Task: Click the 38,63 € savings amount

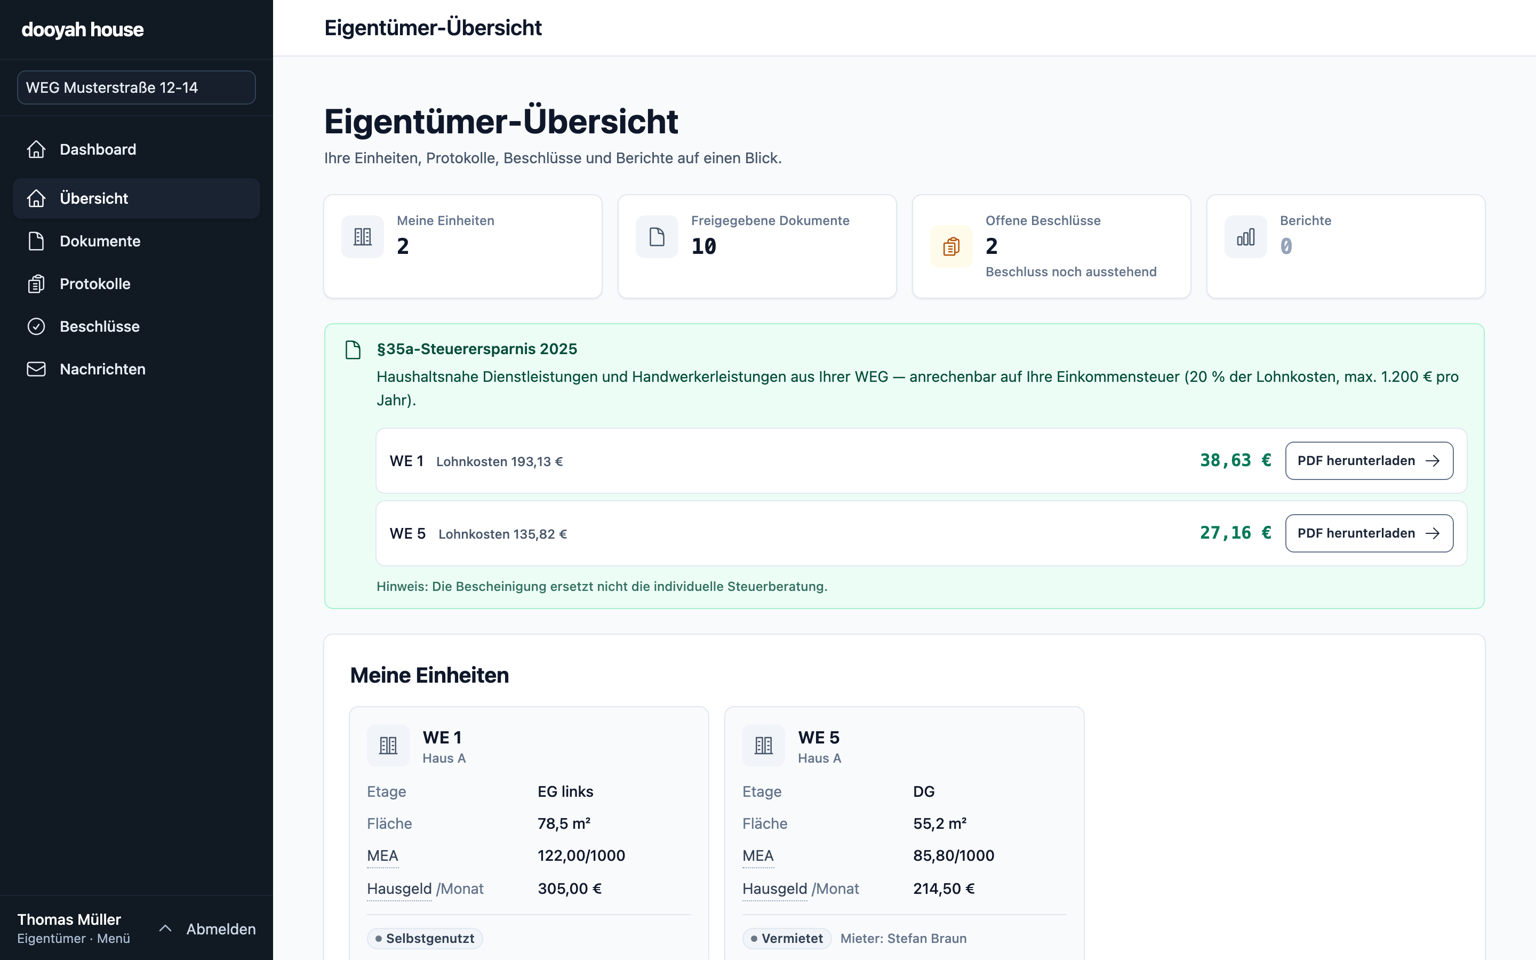Action: tap(1235, 460)
